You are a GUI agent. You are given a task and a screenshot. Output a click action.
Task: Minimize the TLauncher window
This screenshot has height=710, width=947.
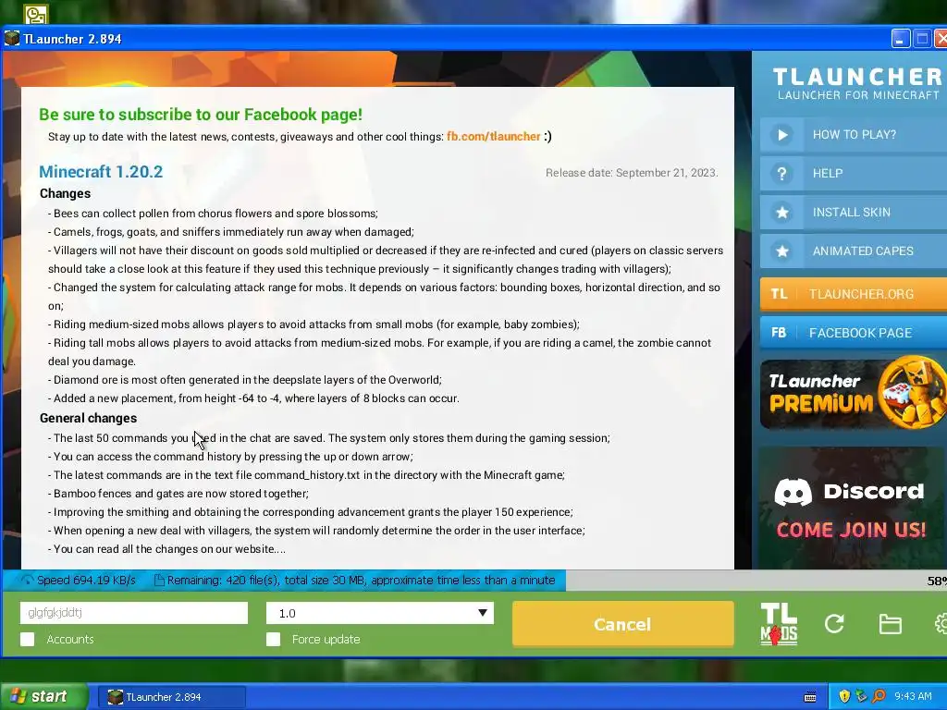[x=900, y=39]
